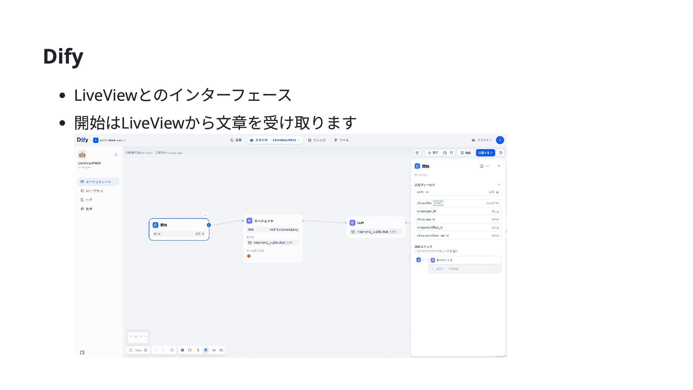Open the run history clock icon
This screenshot has height=390, width=693.
(445, 153)
